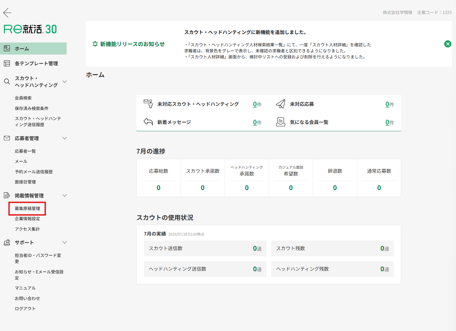
Task: Click the ヘッドハンティング承諾数 cell
Action: tap(247, 178)
